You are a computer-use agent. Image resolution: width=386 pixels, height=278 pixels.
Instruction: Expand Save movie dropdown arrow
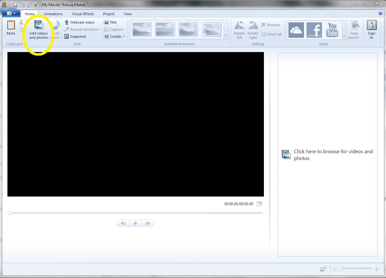click(x=360, y=38)
